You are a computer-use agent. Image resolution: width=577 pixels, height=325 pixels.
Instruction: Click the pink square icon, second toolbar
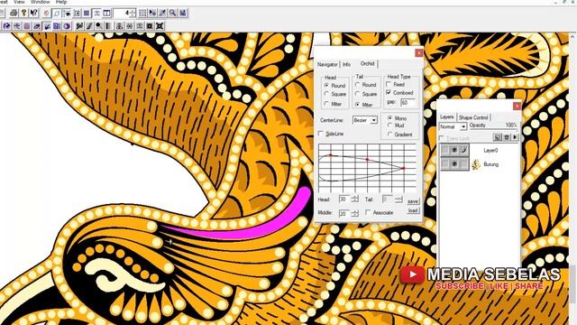coord(26,26)
